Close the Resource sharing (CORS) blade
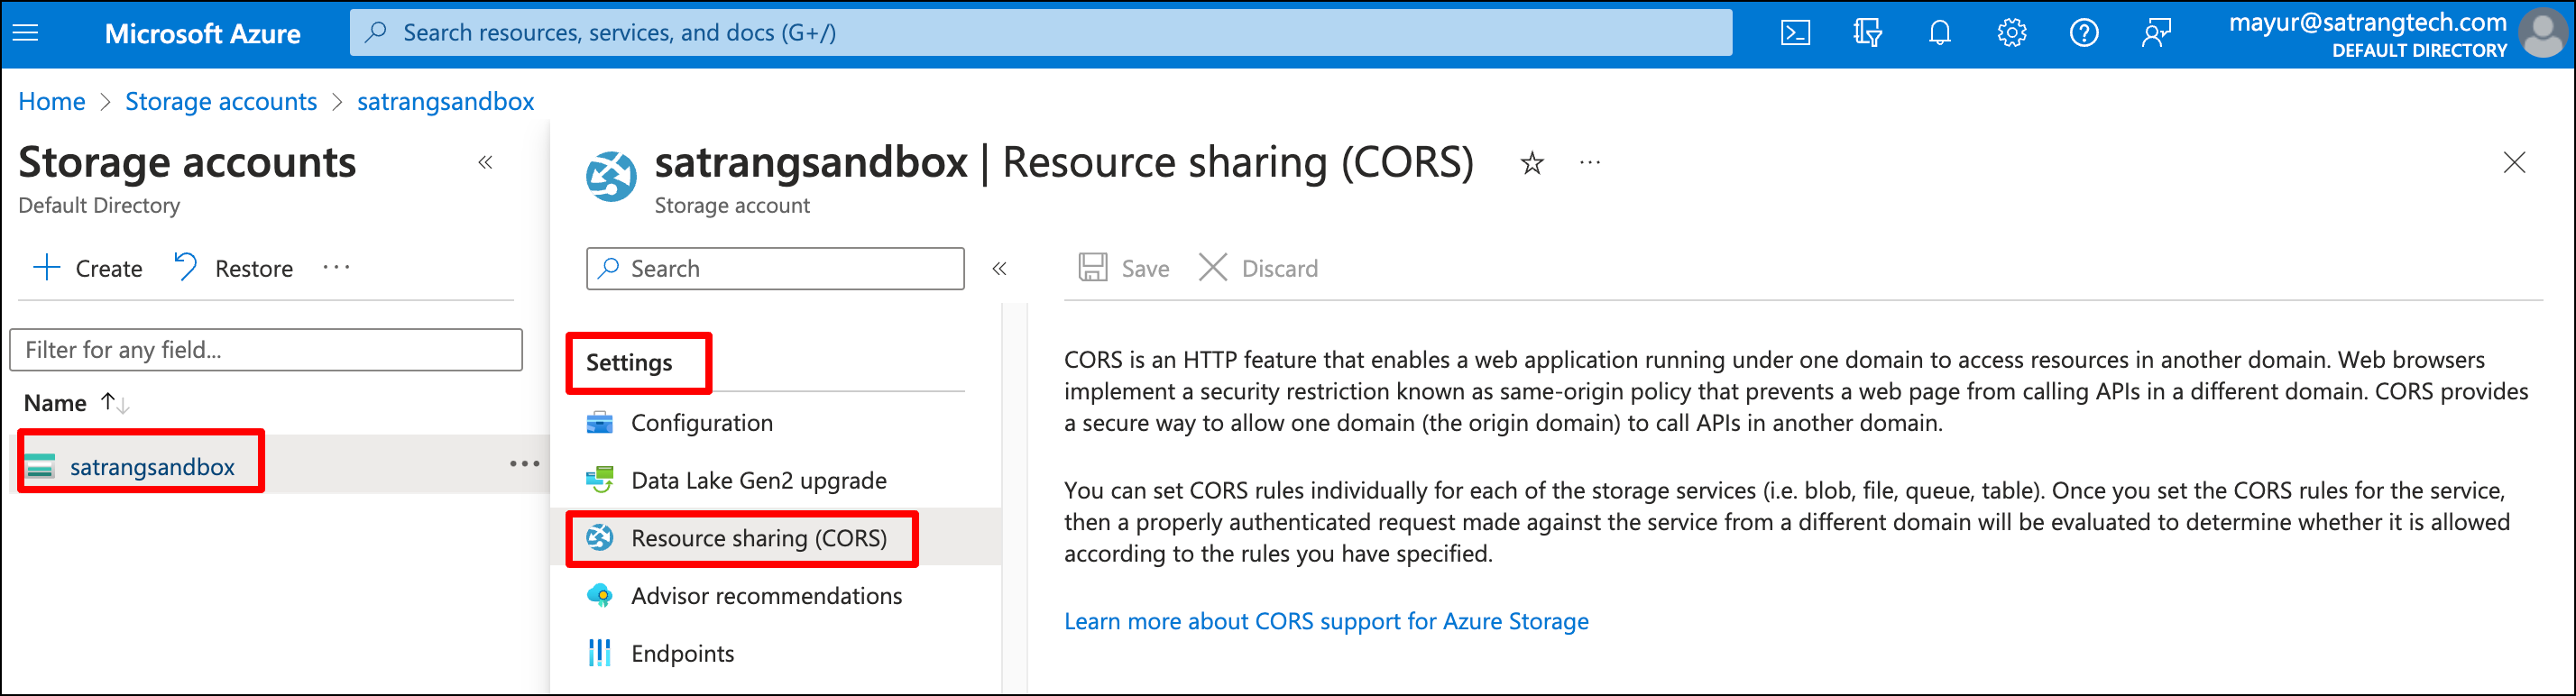This screenshot has height=696, width=2576. tap(2515, 163)
